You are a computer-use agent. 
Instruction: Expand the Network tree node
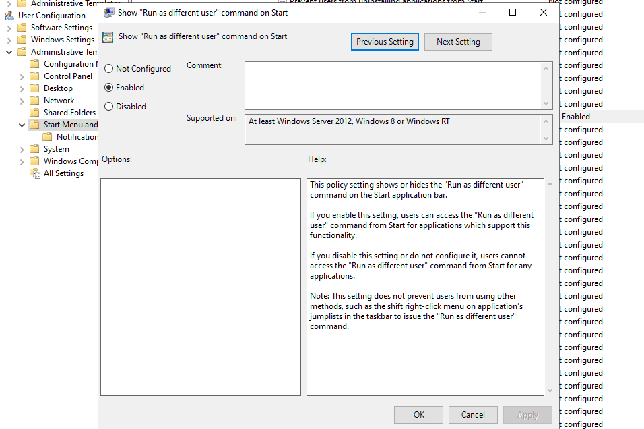(x=22, y=101)
